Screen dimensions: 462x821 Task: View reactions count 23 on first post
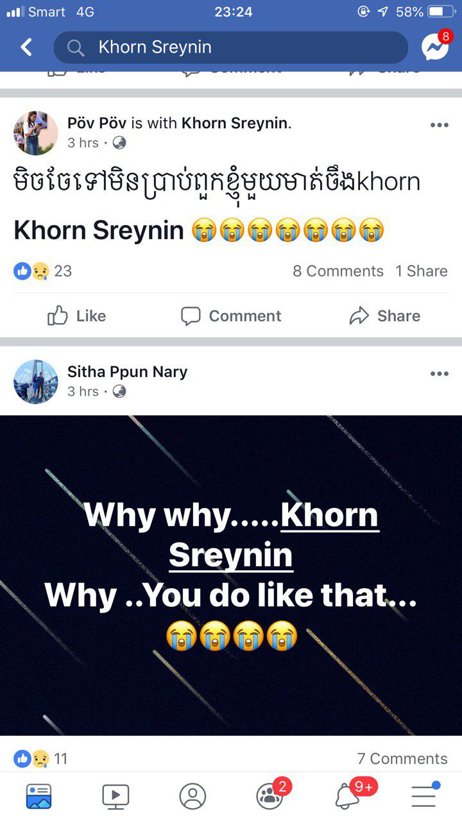pos(43,271)
